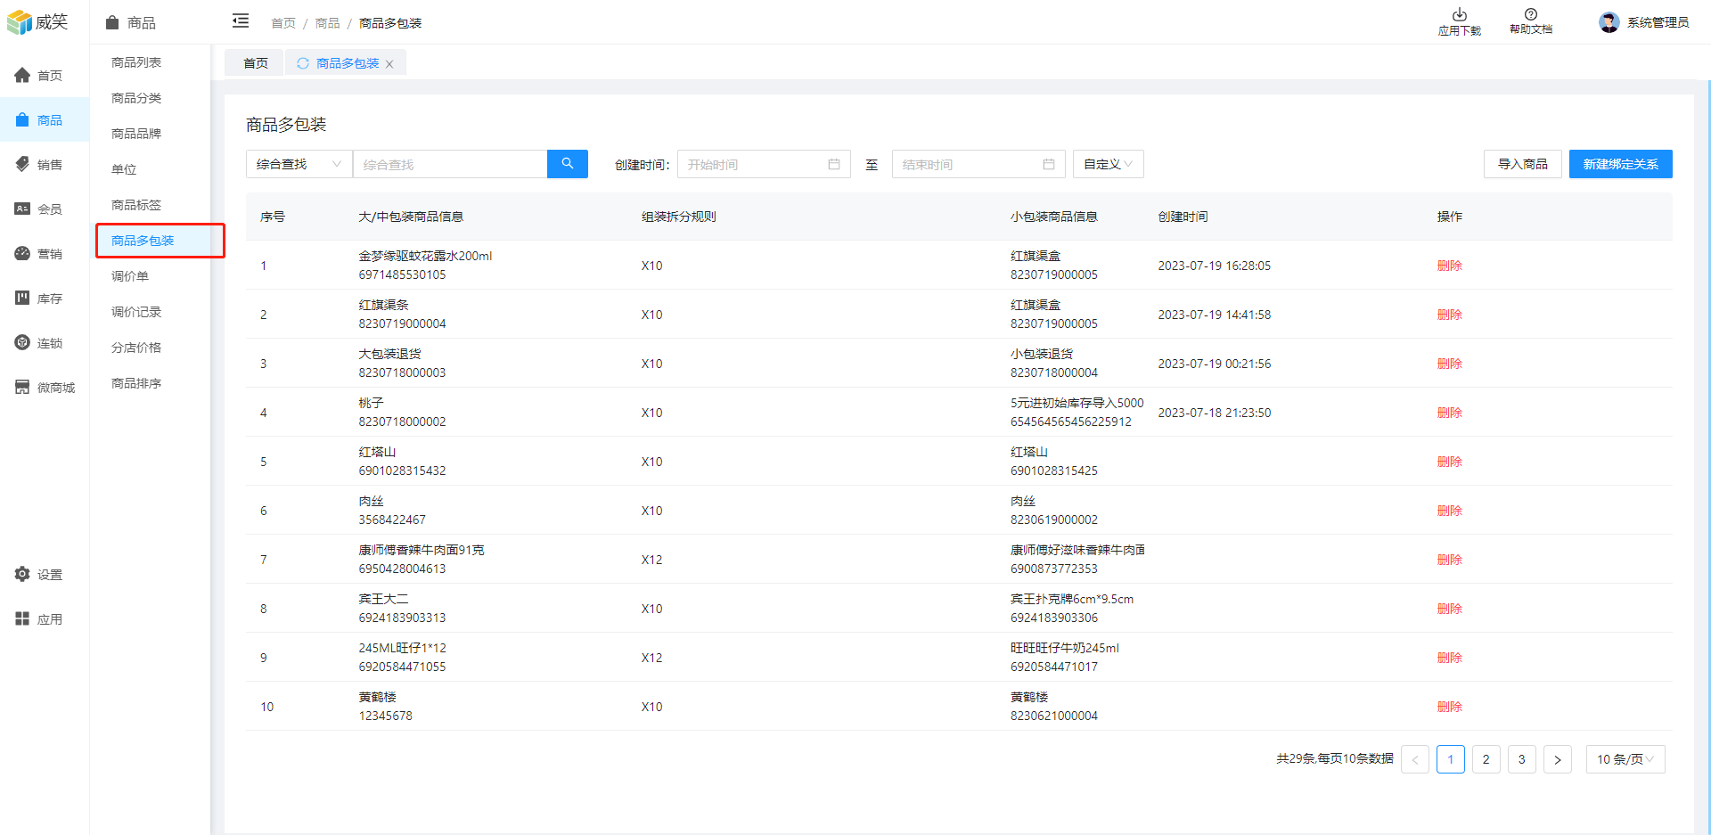1711x835 pixels.
Task: Go to page 2 in pagination
Action: point(1486,759)
